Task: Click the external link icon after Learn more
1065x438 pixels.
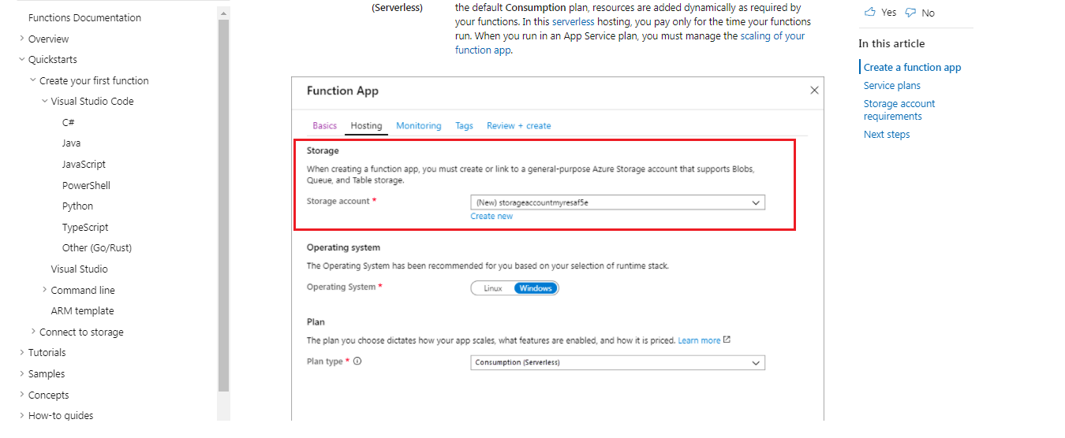Action: click(727, 340)
